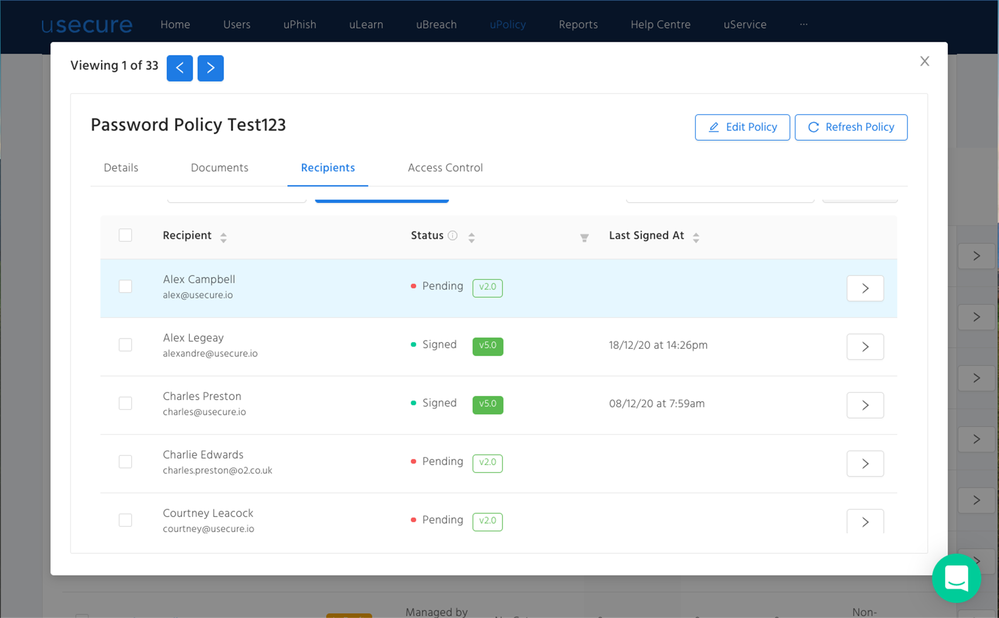Viewport: 999px width, 618px height.
Task: Select the Recipients tab
Action: tap(328, 168)
